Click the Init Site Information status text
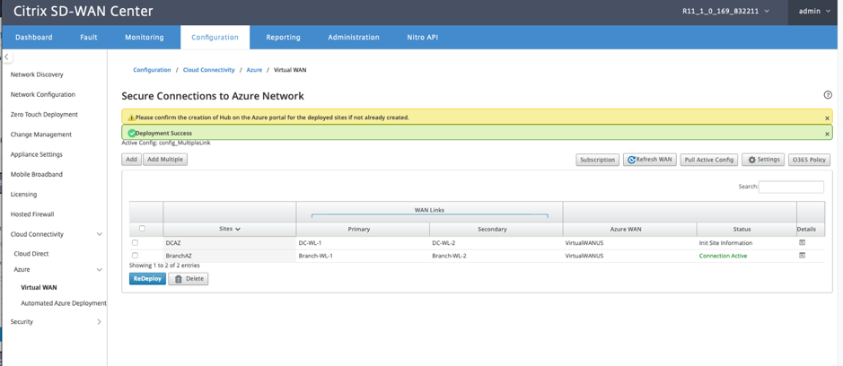The height and width of the screenshot is (366, 843). coord(725,243)
